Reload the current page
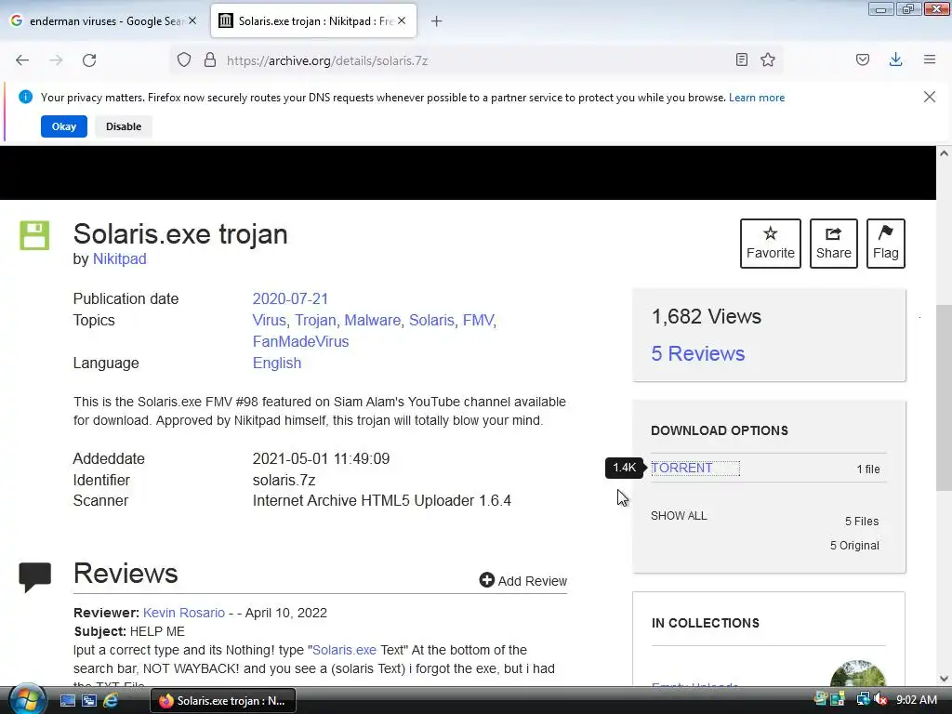 pos(89,60)
